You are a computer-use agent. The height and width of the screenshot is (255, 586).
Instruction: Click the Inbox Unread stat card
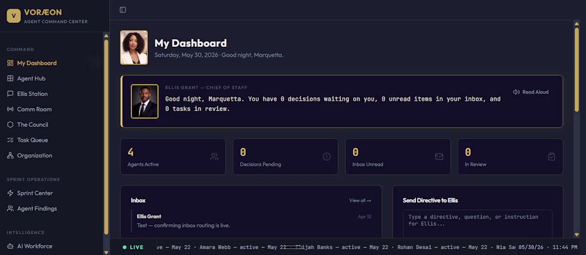pyautogui.click(x=397, y=157)
